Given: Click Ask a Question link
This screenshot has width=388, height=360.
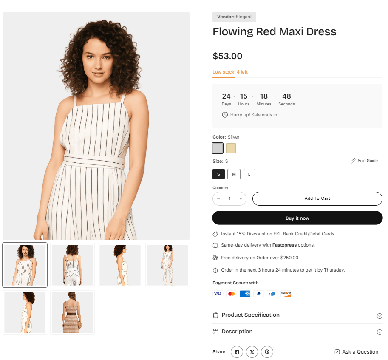Looking at the screenshot, I should pyautogui.click(x=356, y=352).
